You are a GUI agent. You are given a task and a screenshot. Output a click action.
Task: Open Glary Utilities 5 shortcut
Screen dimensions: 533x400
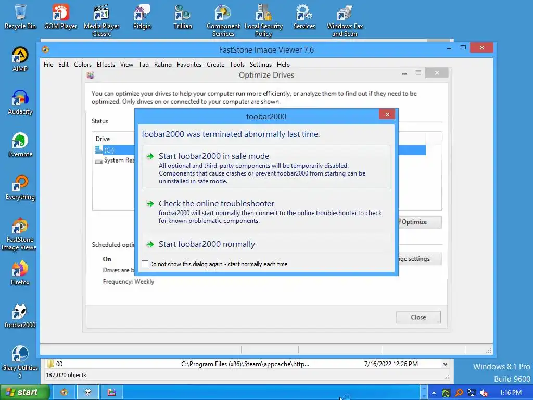point(20,362)
